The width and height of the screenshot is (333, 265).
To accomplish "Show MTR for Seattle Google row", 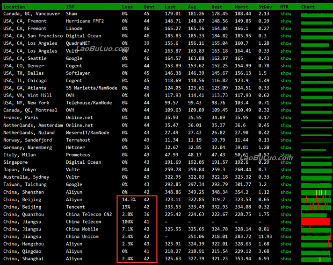I will click(286, 58).
